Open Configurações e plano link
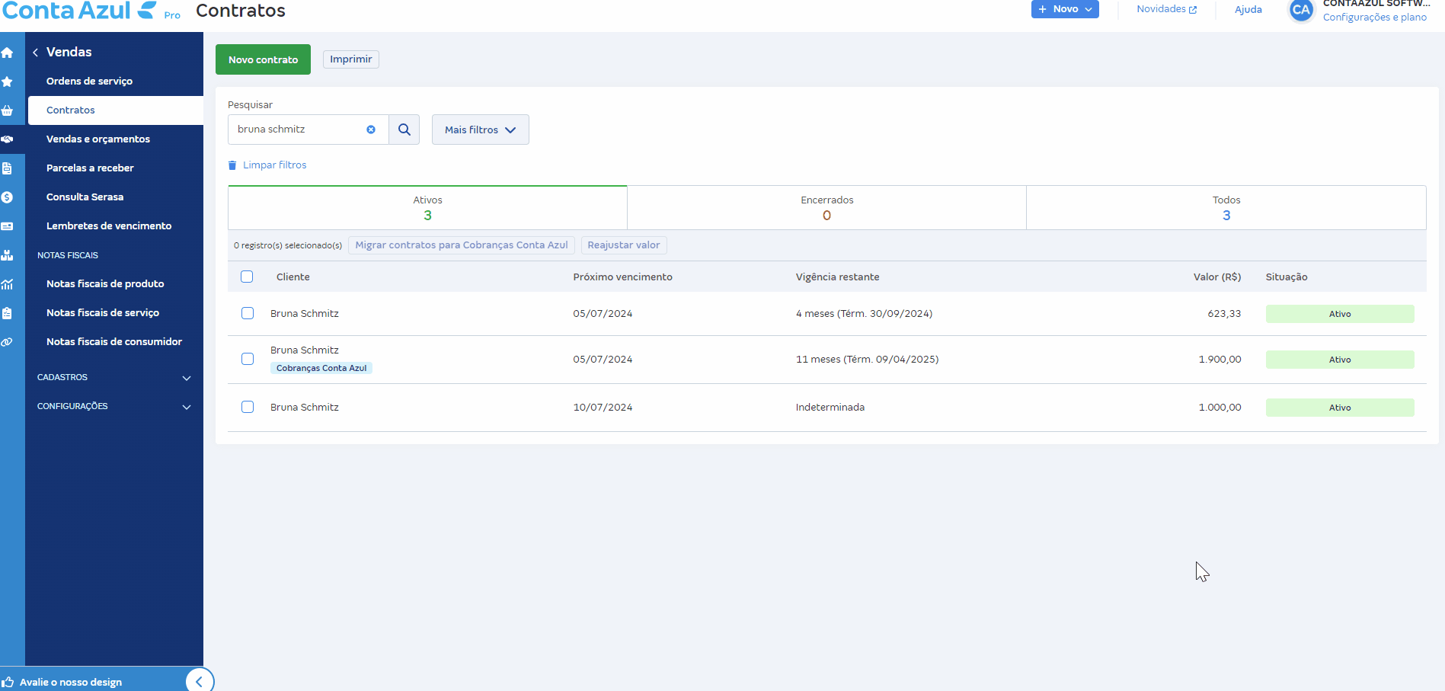Image resolution: width=1445 pixels, height=691 pixels. [x=1375, y=17]
